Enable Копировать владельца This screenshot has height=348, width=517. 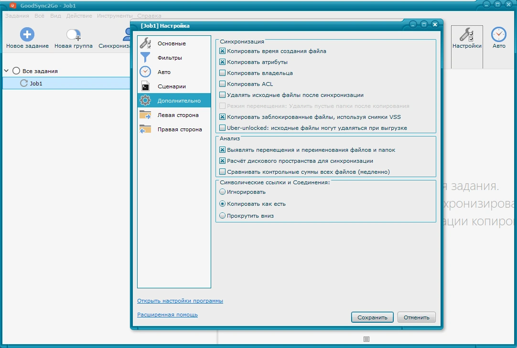[x=222, y=73]
